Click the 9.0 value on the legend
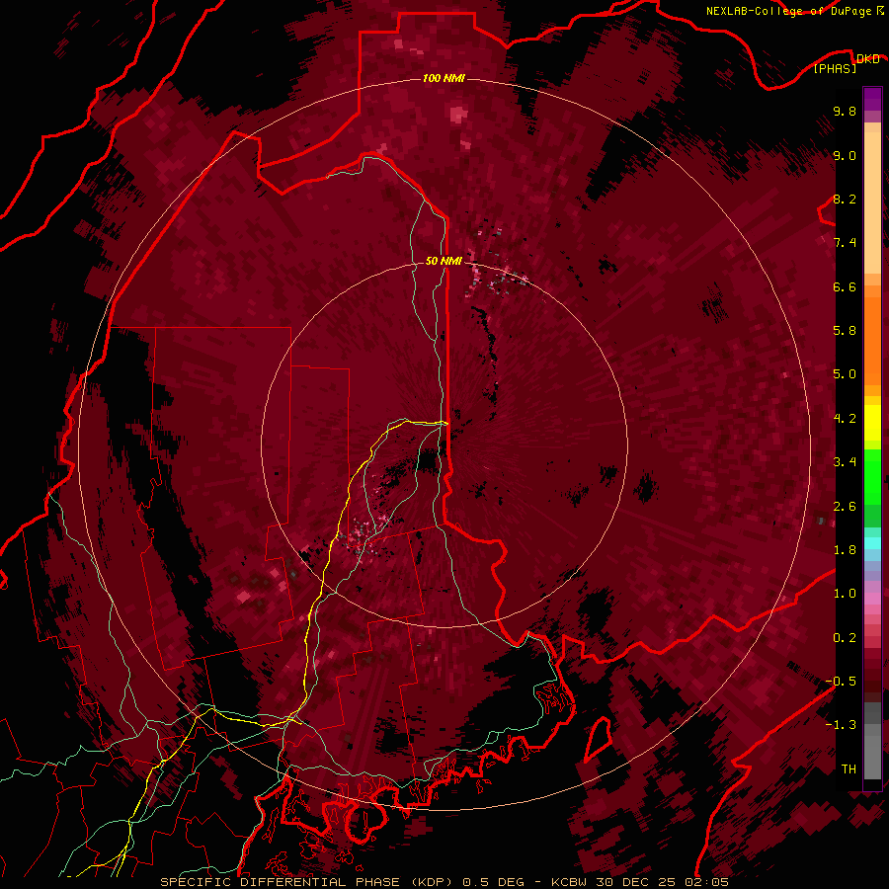 coord(845,155)
